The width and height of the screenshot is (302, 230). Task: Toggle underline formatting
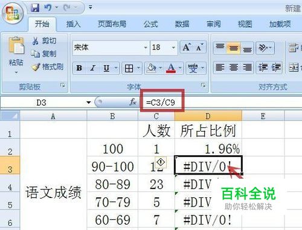point(106,68)
